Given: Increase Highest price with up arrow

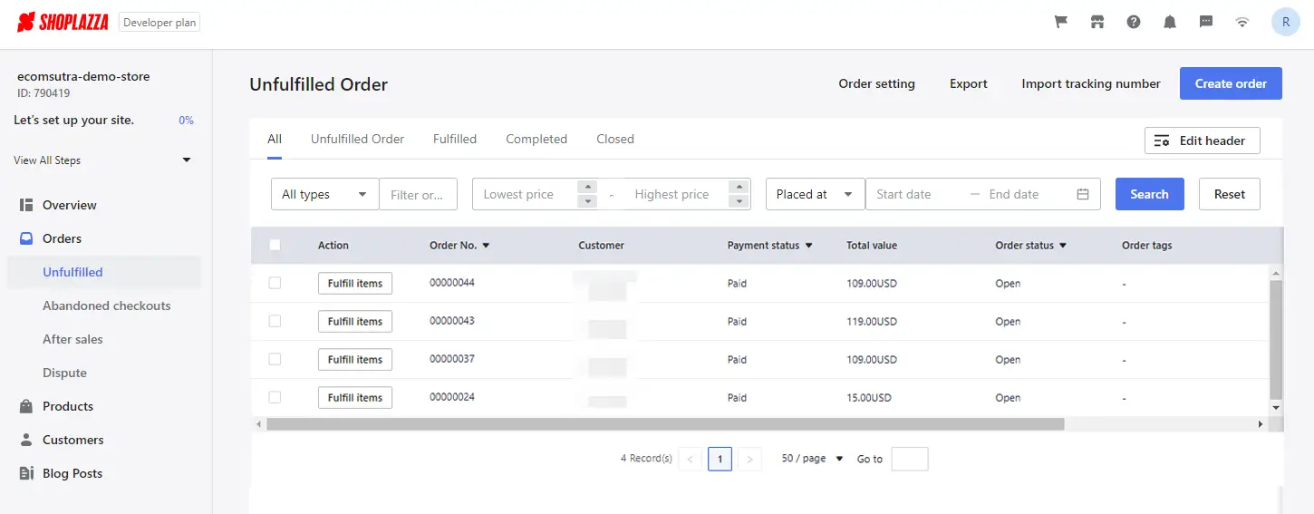Looking at the screenshot, I should pyautogui.click(x=739, y=187).
